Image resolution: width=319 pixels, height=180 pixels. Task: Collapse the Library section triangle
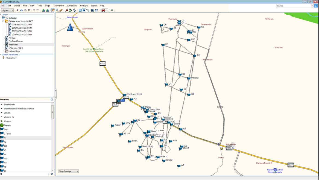[1, 15]
